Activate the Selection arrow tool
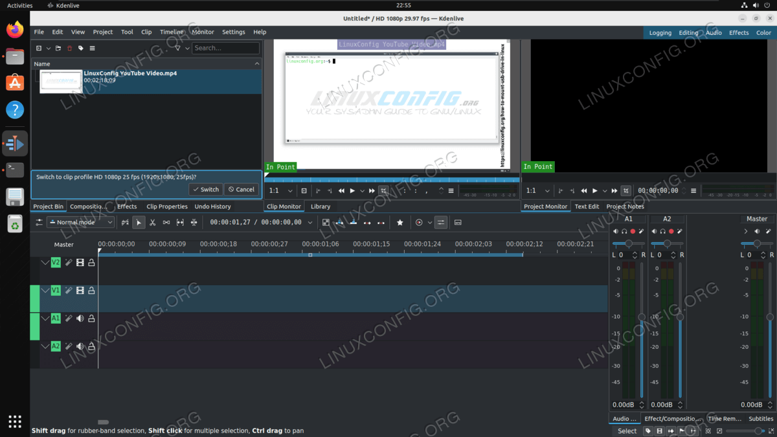This screenshot has height=437, width=777. click(139, 223)
